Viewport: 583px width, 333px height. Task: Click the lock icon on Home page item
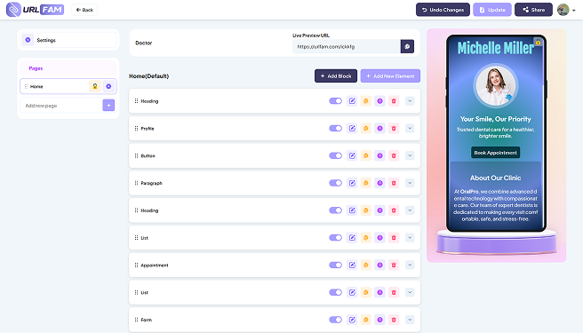[x=95, y=86]
